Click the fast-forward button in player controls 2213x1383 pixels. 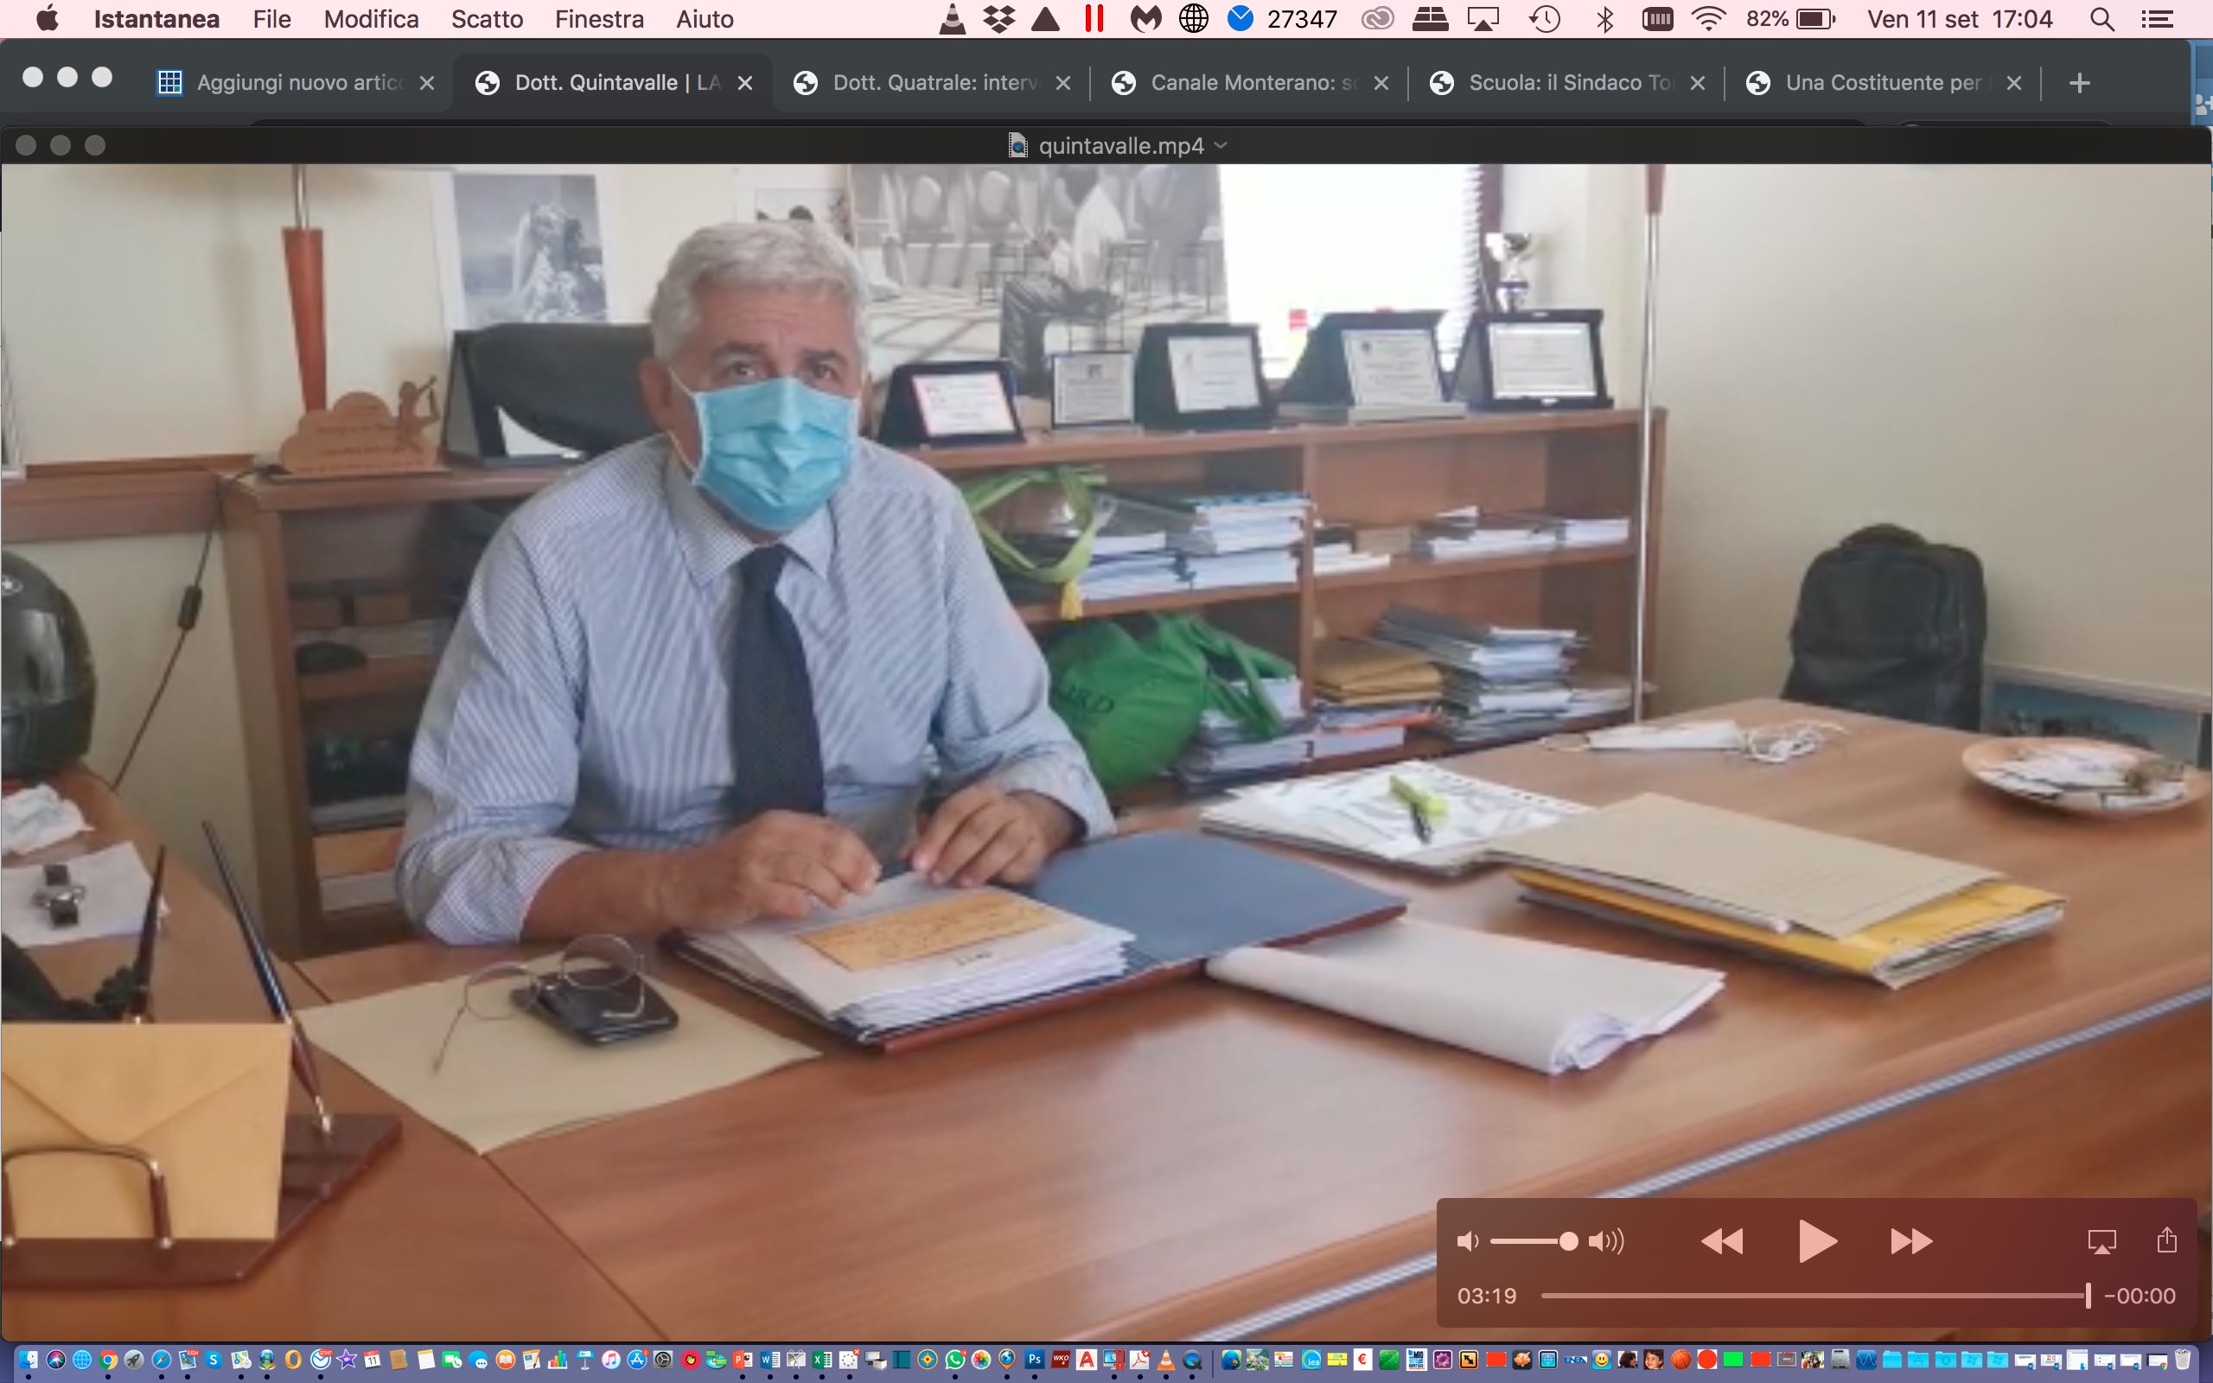[x=1911, y=1241]
